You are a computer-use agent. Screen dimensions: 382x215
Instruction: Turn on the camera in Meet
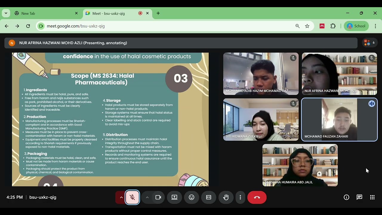158,197
